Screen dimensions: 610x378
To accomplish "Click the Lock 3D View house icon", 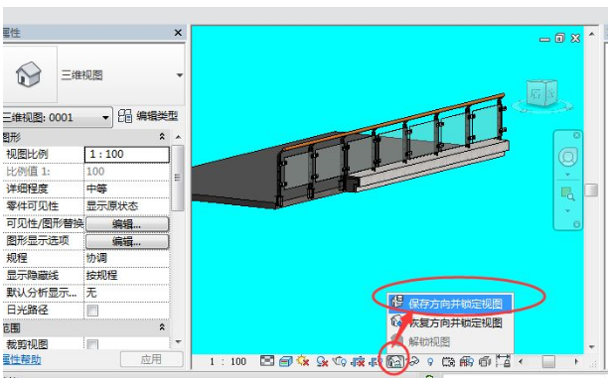I will [x=395, y=362].
